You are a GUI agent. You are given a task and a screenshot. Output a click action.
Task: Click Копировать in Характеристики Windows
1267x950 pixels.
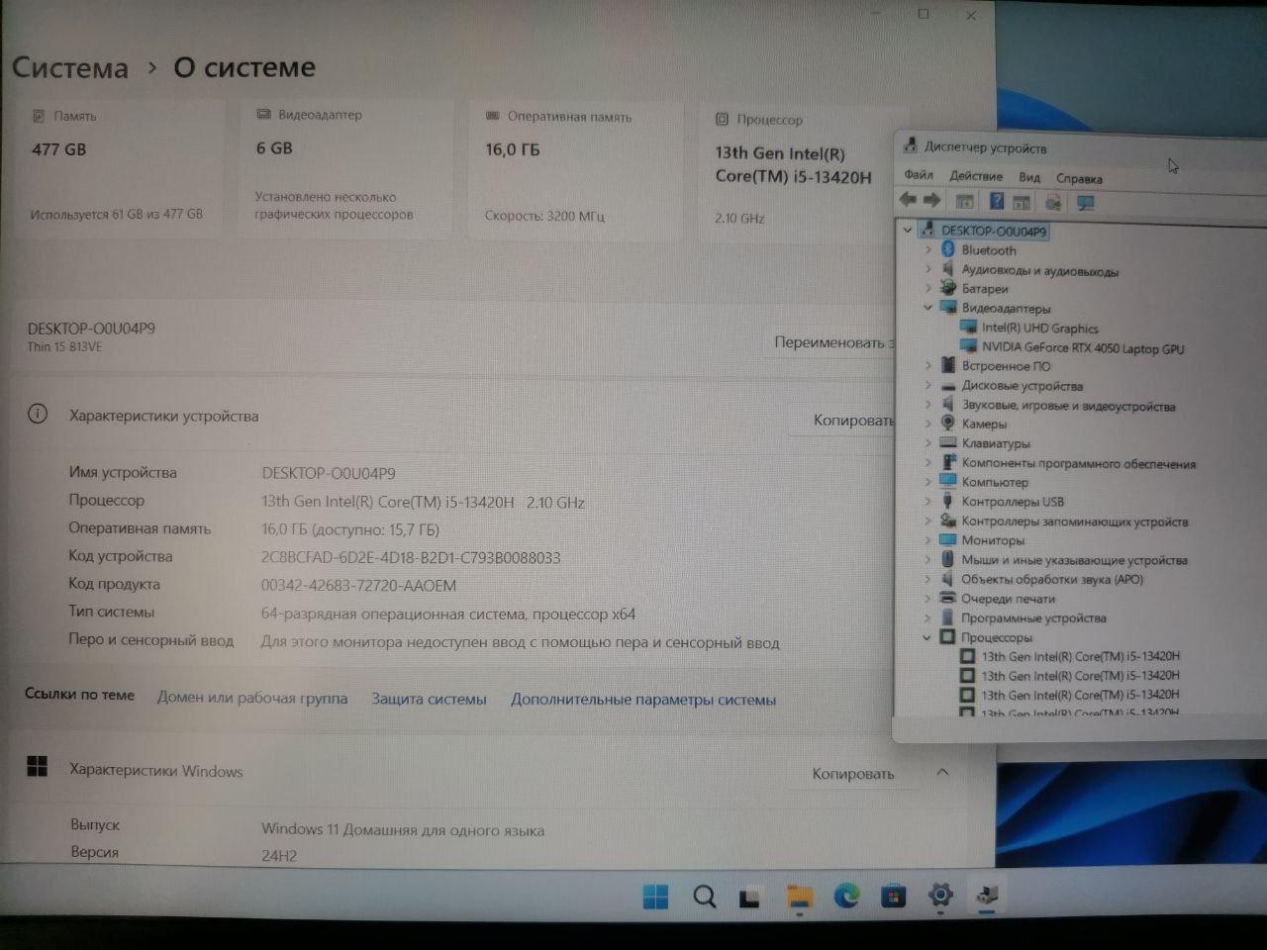852,774
